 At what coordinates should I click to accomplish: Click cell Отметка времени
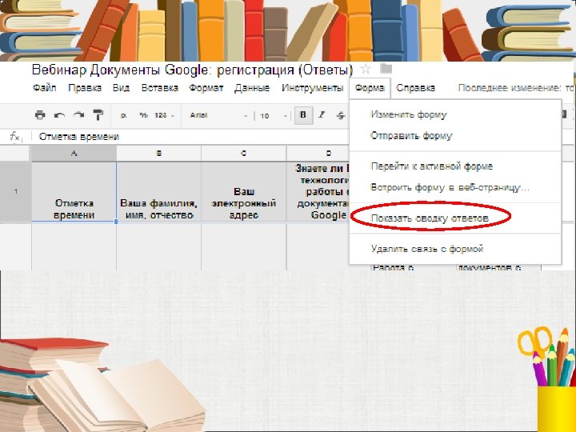pos(74,192)
